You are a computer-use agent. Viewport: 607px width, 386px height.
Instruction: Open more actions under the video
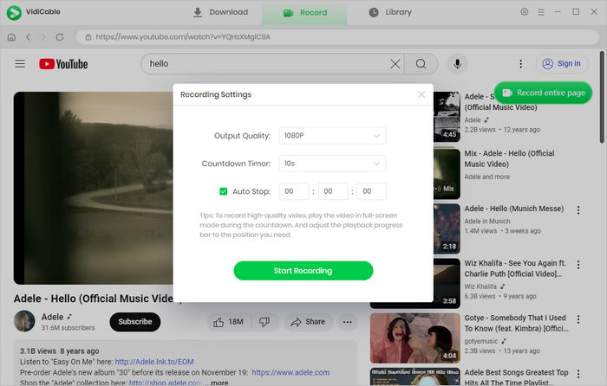(x=347, y=322)
